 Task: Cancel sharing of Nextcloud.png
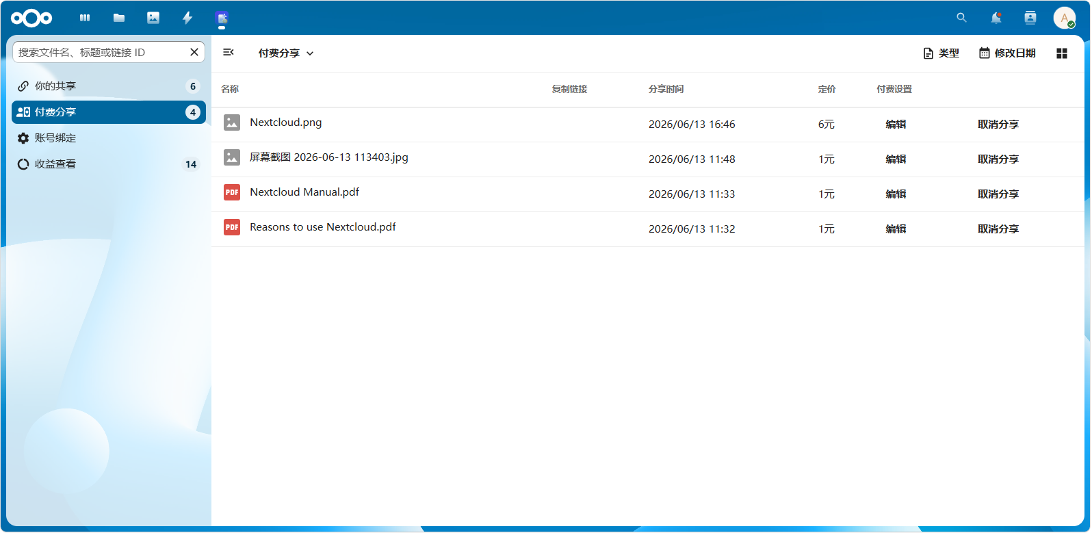[998, 125]
